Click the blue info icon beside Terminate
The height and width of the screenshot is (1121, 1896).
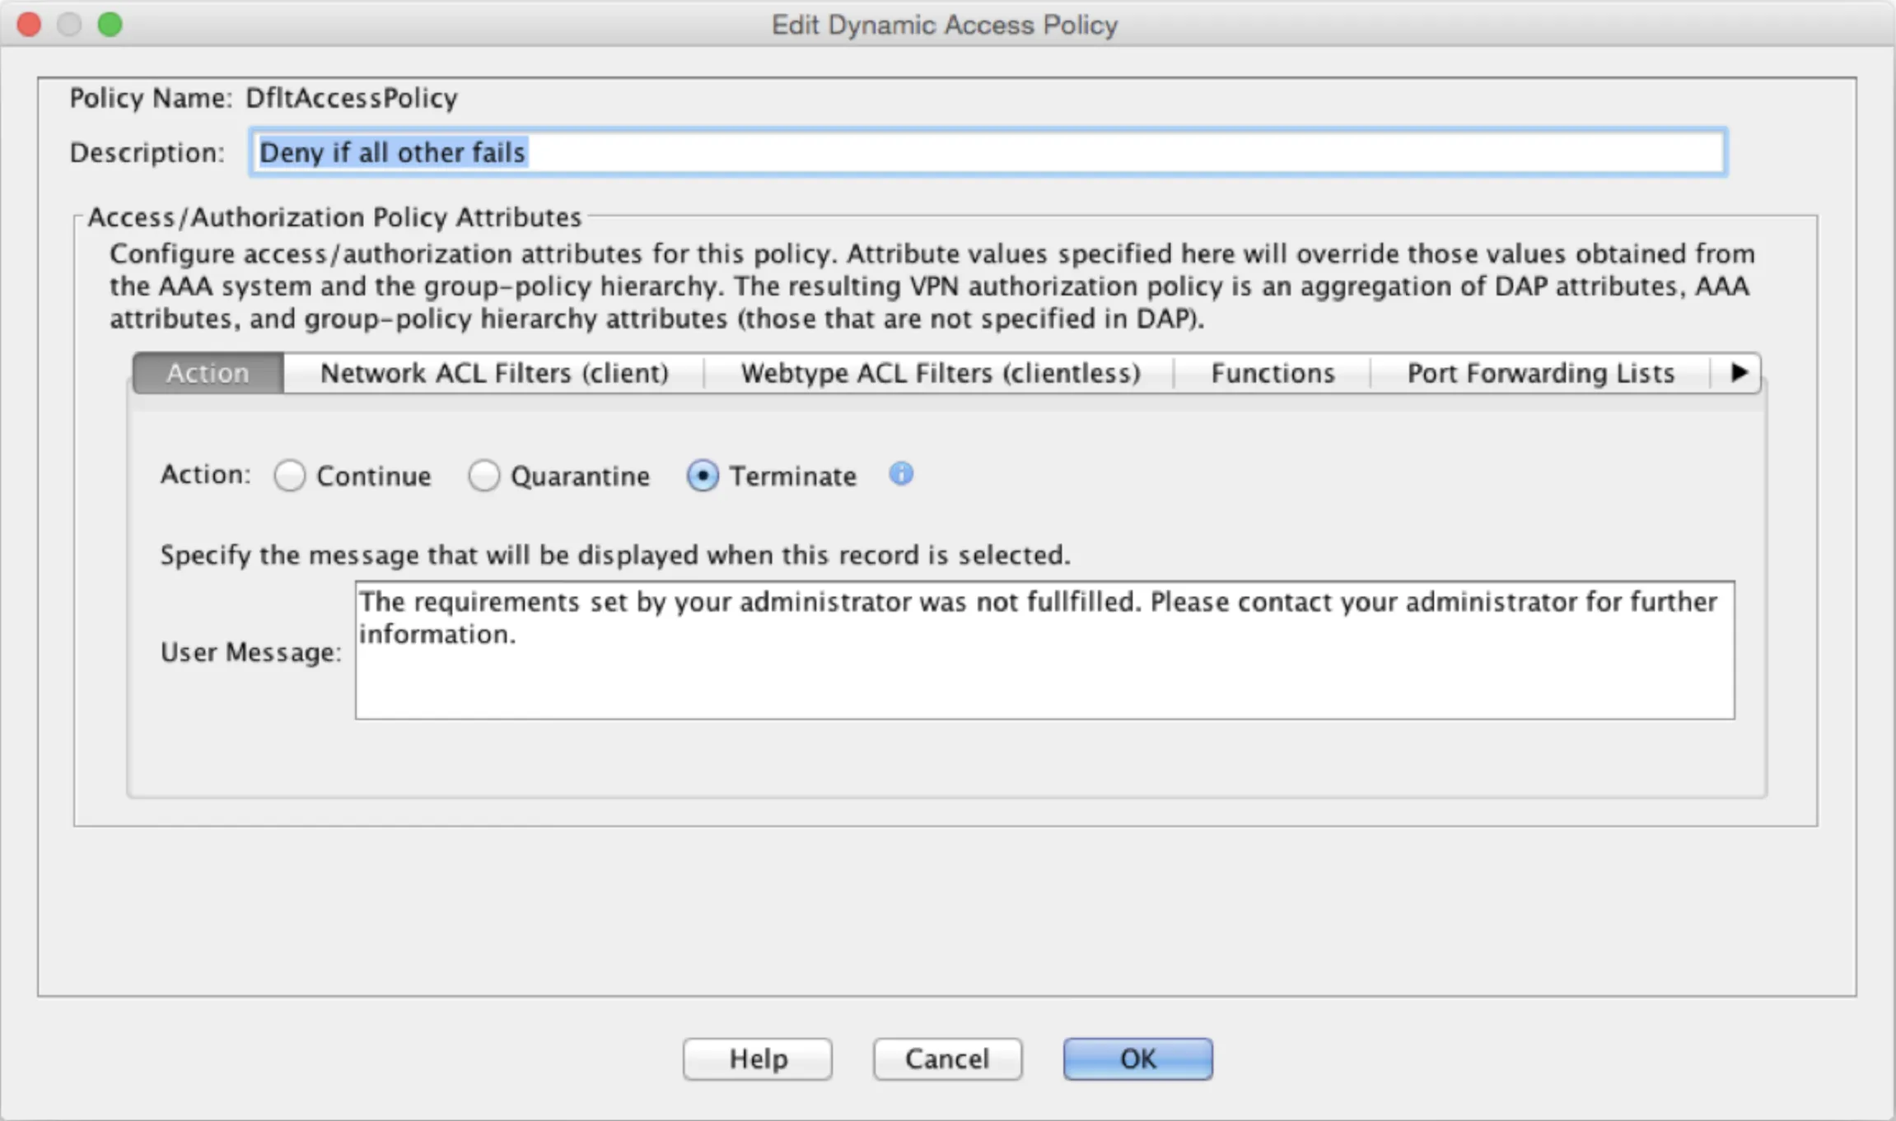pyautogui.click(x=901, y=474)
